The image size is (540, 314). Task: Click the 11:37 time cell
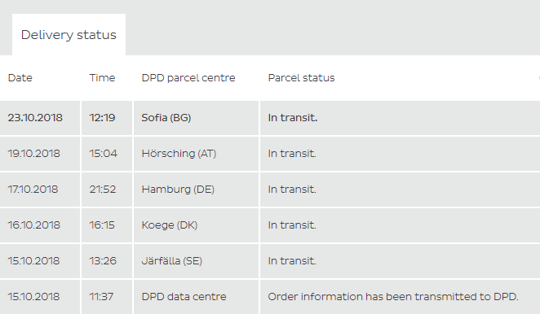(107, 297)
